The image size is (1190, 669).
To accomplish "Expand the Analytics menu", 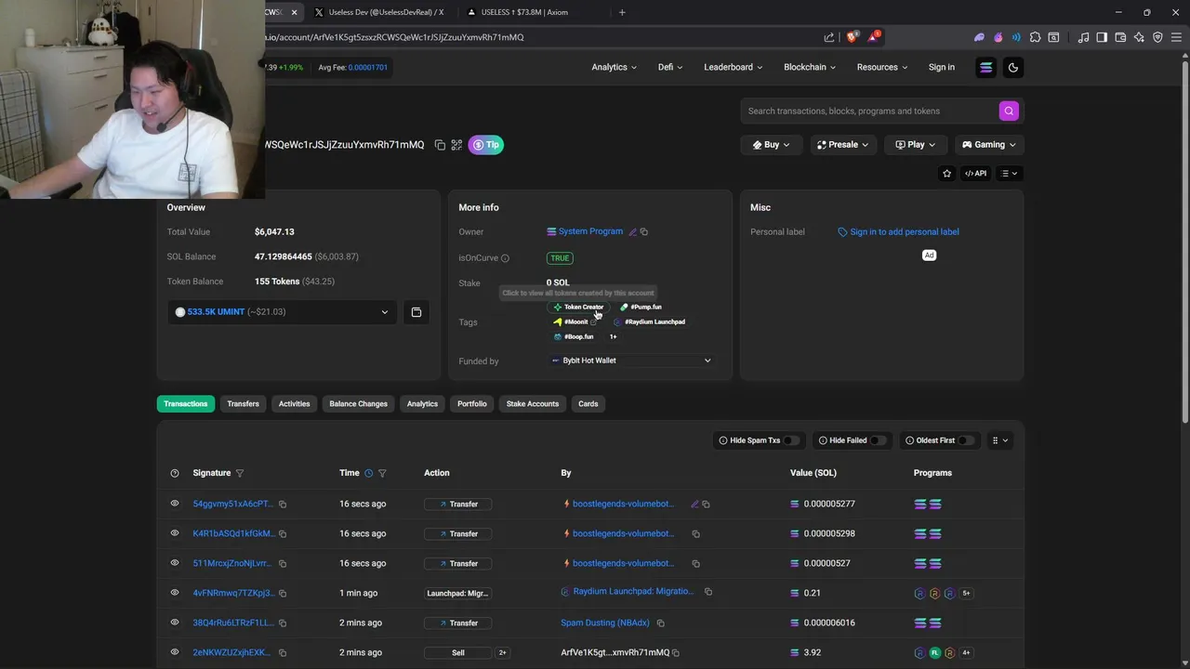I will (x=615, y=67).
